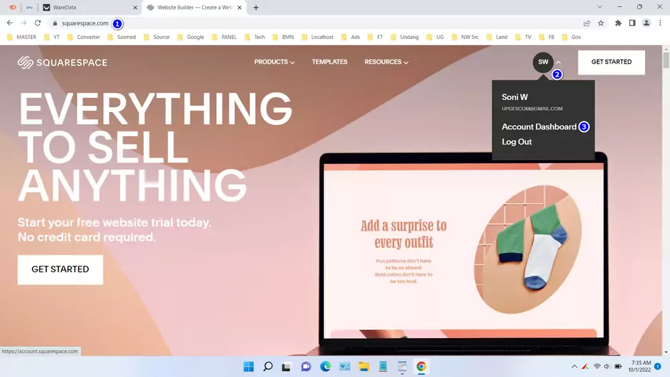Collapse the account menu chevron
The width and height of the screenshot is (670, 377).
559,62
